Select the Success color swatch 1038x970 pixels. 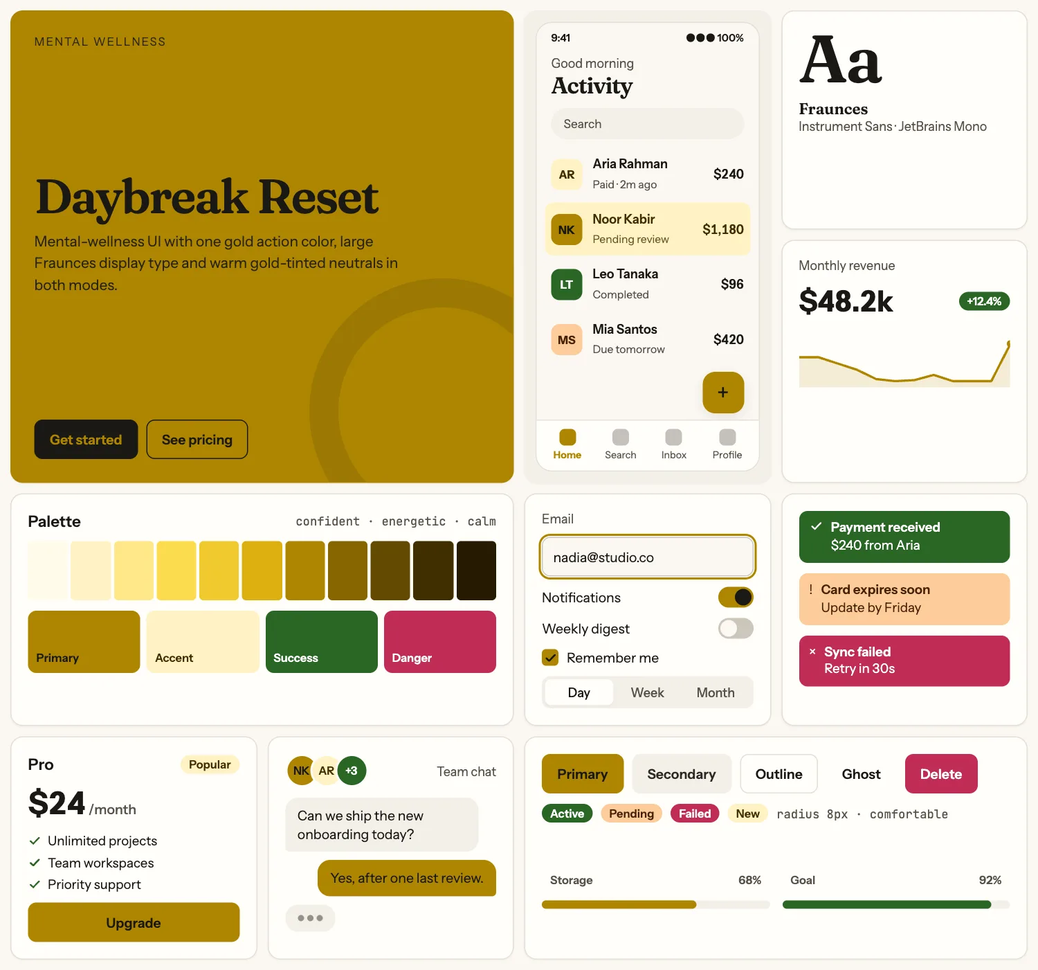322,642
